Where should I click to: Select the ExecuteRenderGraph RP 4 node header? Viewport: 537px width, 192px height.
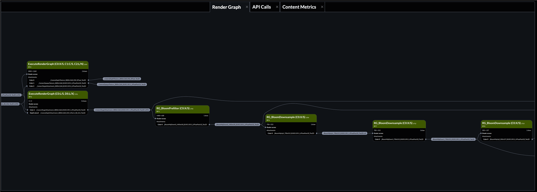(x=58, y=95)
